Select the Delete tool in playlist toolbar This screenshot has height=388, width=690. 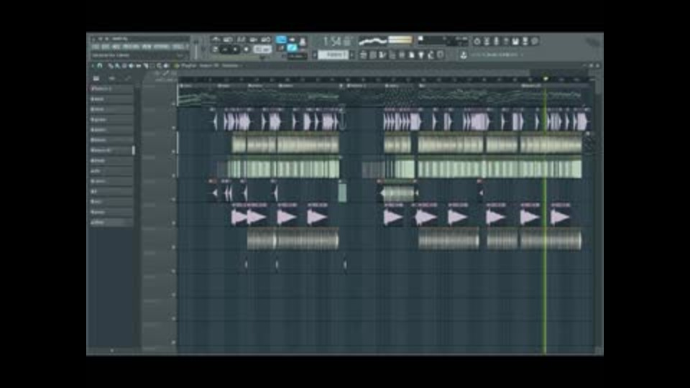[x=124, y=65]
